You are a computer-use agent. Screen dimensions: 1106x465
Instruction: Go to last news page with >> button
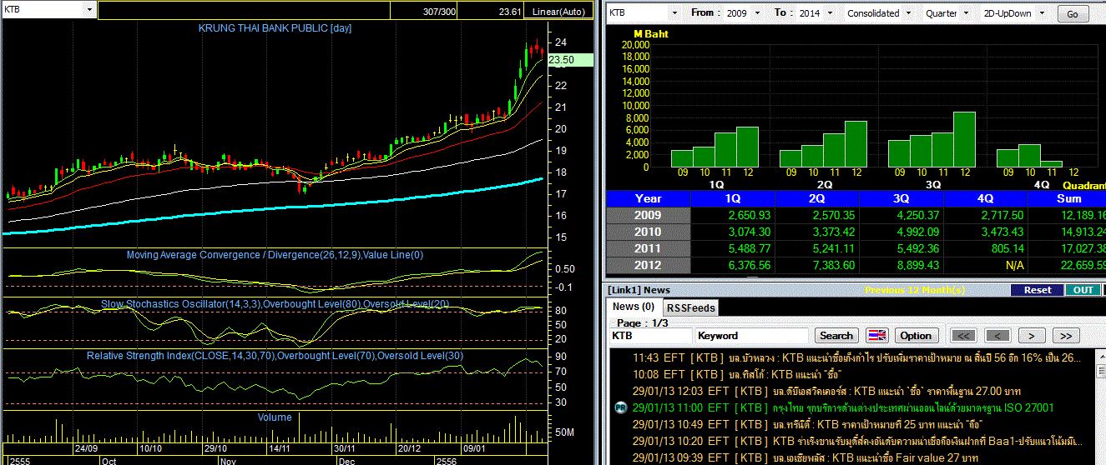pyautogui.click(x=1066, y=336)
